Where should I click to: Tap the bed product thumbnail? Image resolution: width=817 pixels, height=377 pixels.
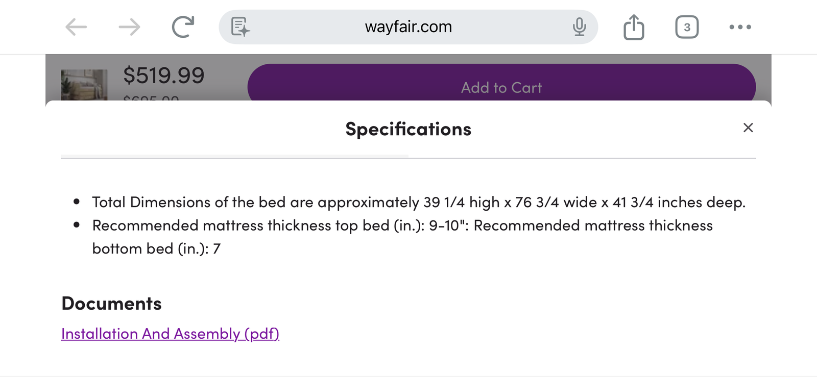[84, 85]
